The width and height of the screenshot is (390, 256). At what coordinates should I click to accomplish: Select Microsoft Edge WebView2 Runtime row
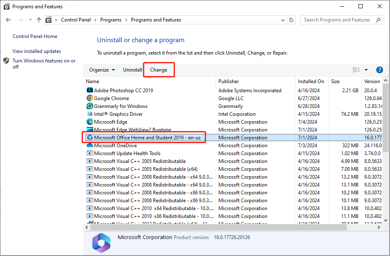click(x=233, y=130)
